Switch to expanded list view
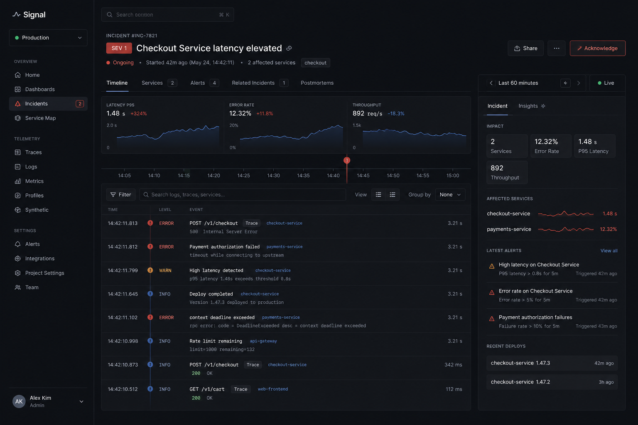Viewport: 638px width, 425px height. [x=393, y=195]
